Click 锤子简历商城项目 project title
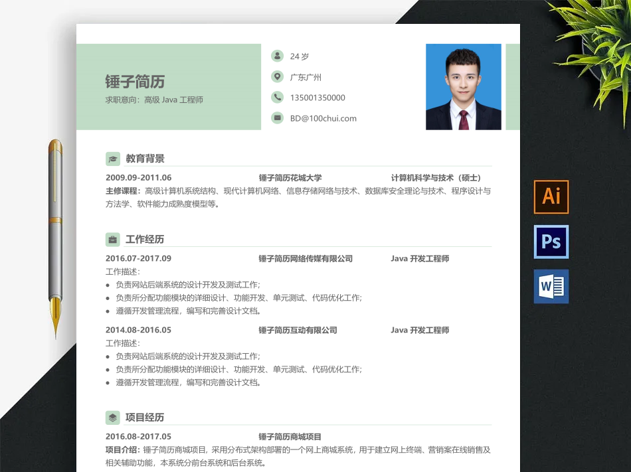Image resolution: width=631 pixels, height=472 pixels. point(290,437)
